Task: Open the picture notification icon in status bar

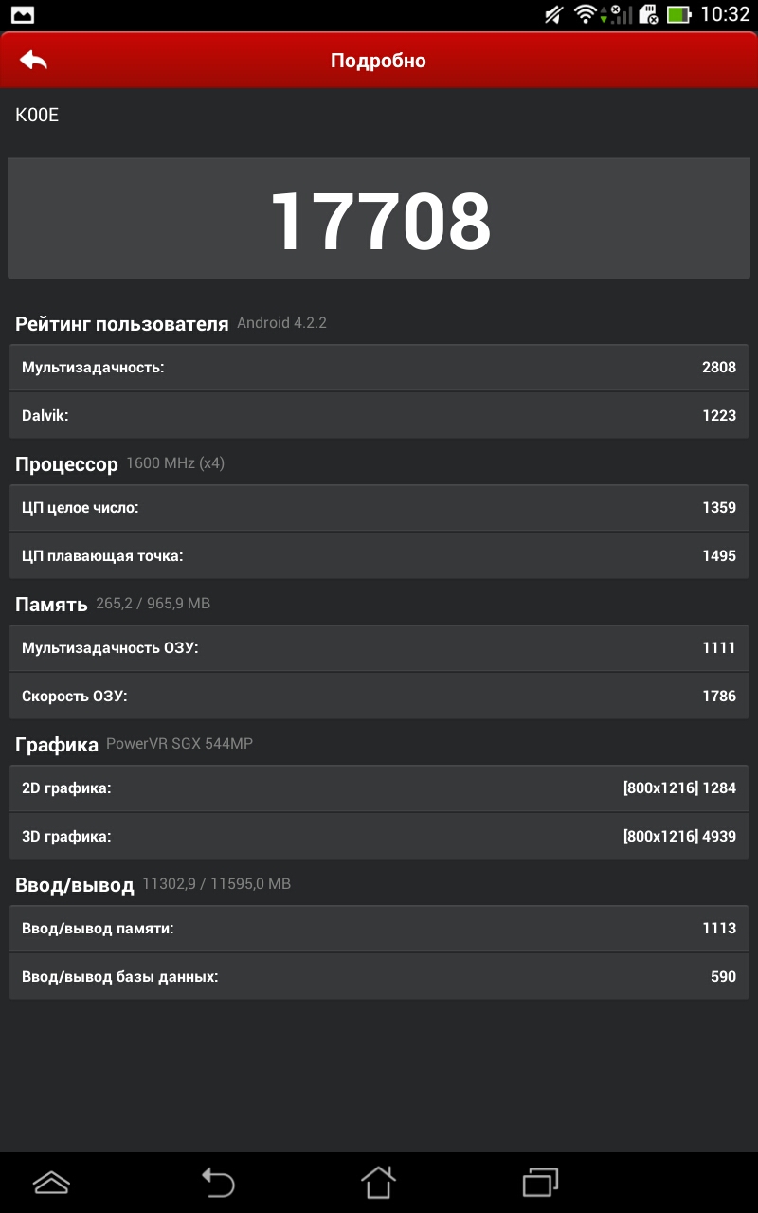Action: 22,14
